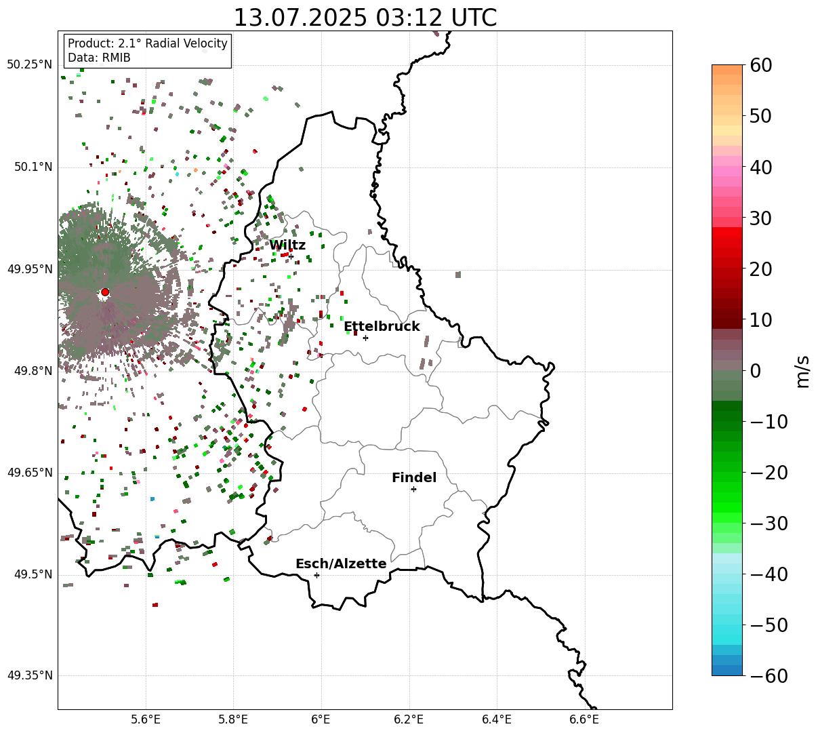Image resolution: width=818 pixels, height=733 pixels.
Task: Click the colorbar at the 60 tick
Action: pos(727,66)
